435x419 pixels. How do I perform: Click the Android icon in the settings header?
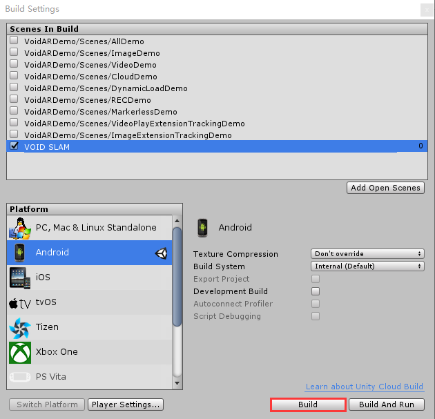202,228
